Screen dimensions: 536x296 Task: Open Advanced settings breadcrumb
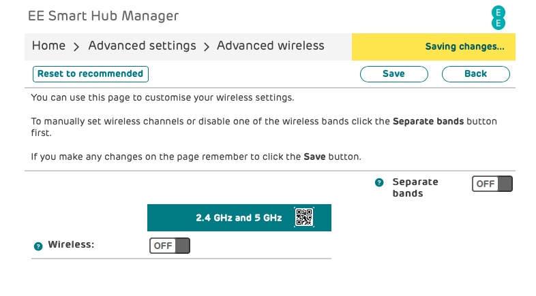click(143, 46)
